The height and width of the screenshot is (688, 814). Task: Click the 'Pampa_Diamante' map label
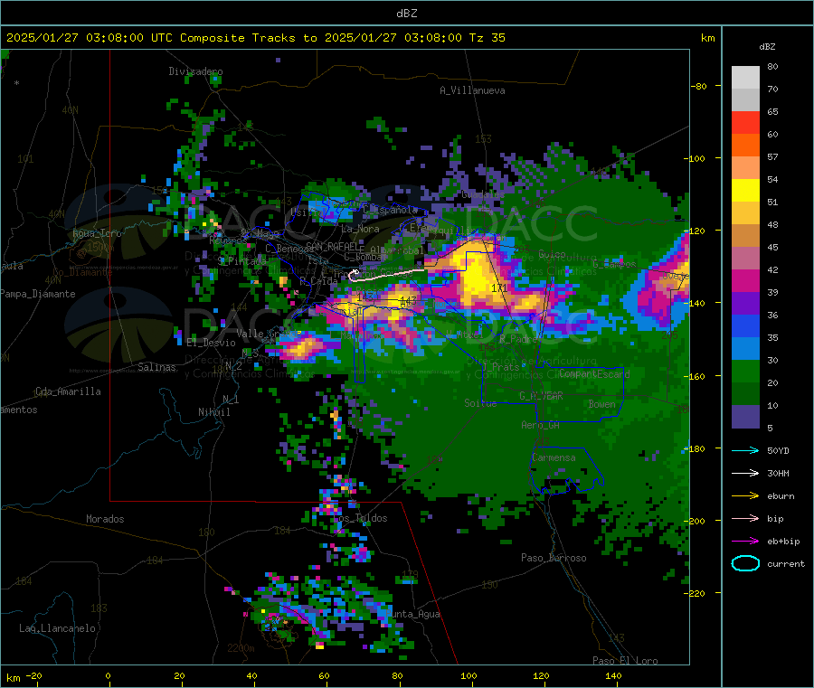38,294
